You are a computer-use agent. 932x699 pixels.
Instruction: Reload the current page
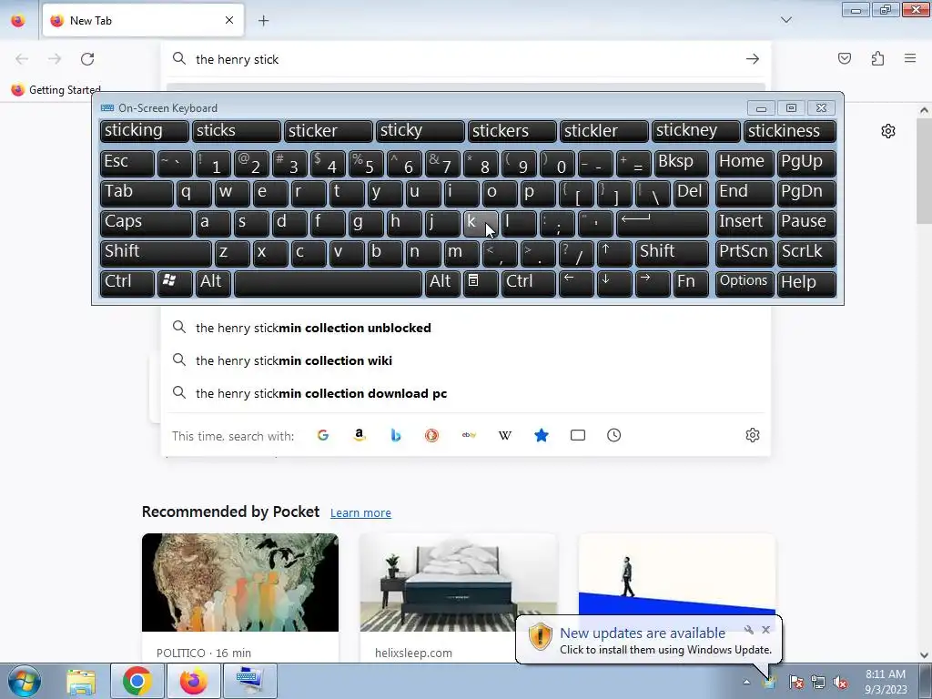pos(87,59)
